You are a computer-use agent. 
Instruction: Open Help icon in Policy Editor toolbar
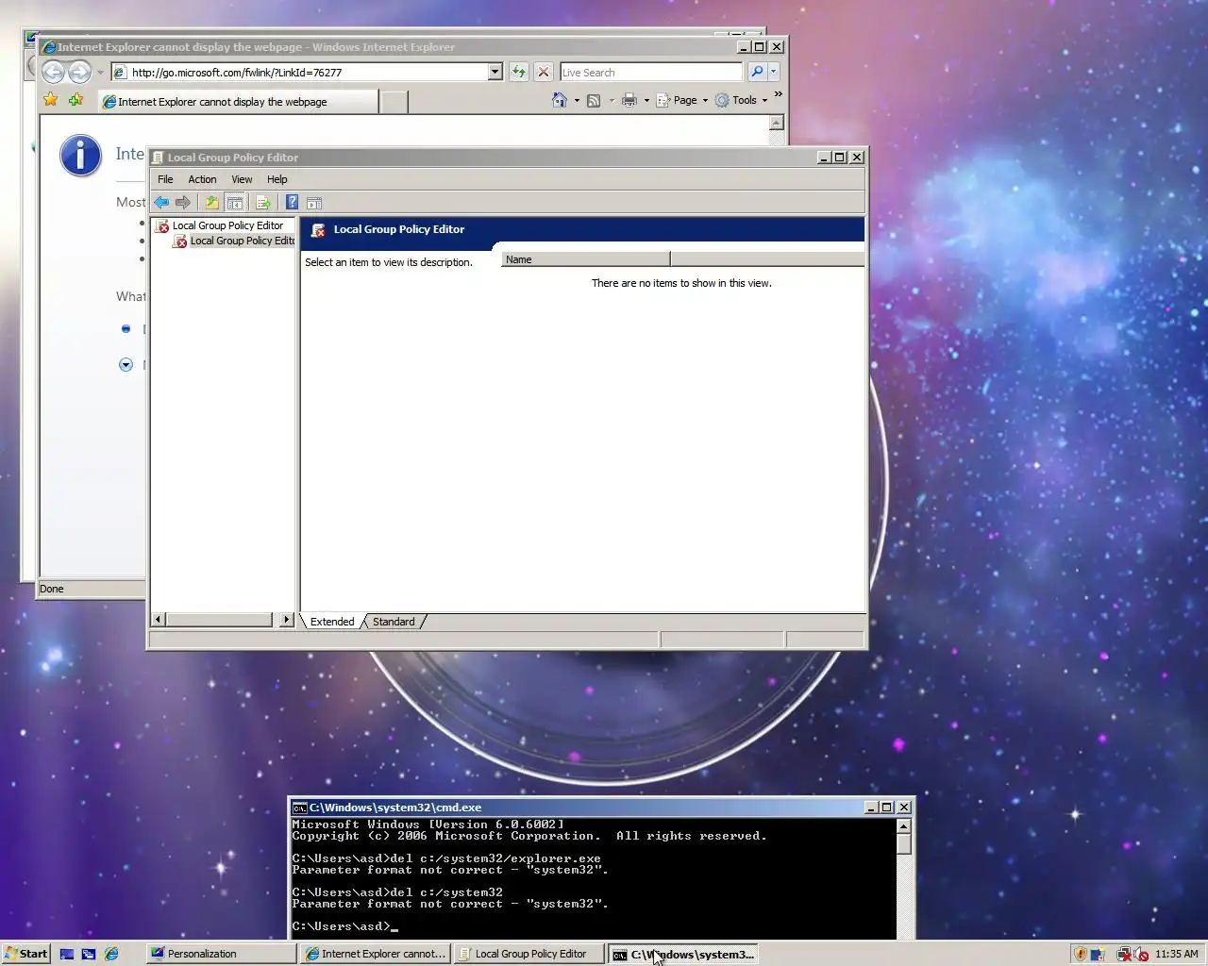pyautogui.click(x=292, y=203)
